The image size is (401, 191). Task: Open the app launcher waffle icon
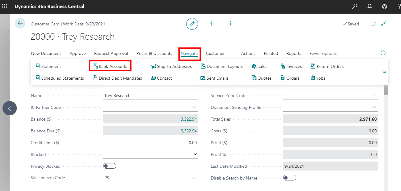pos(5,6)
